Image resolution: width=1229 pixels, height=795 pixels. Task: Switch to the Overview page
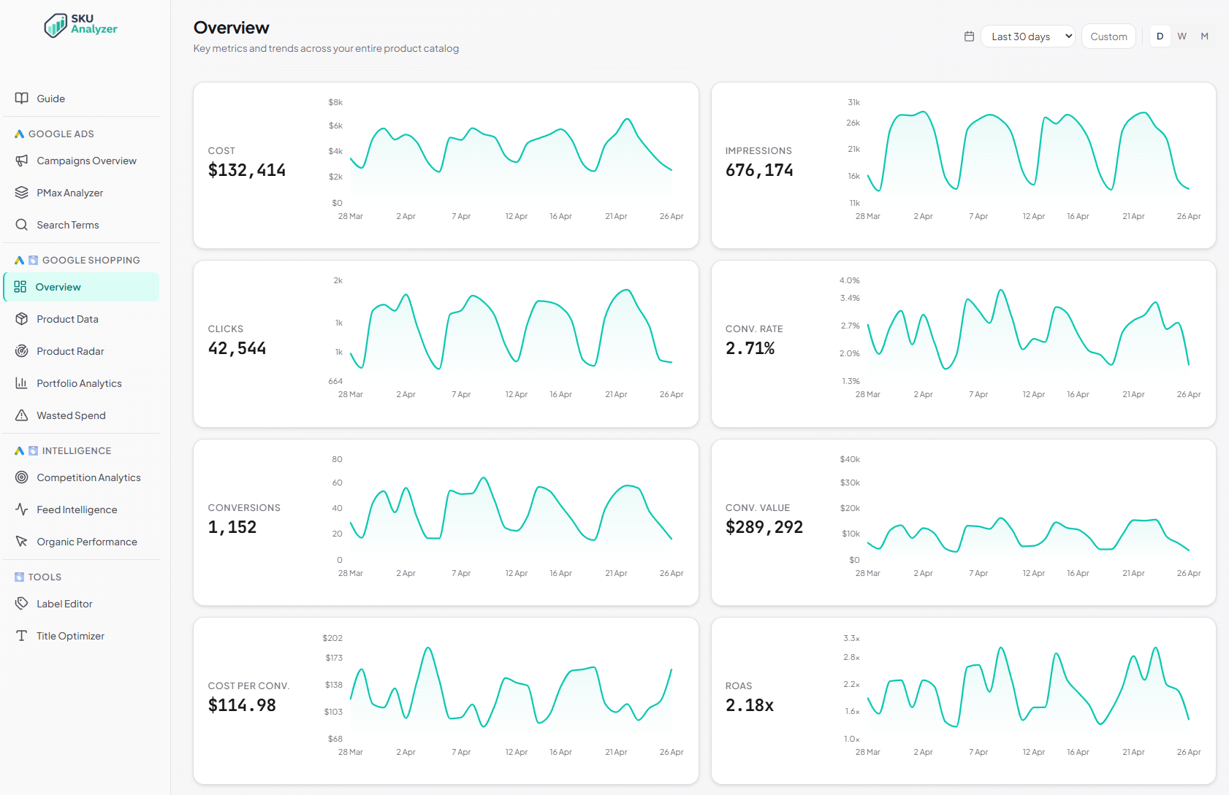tap(58, 286)
